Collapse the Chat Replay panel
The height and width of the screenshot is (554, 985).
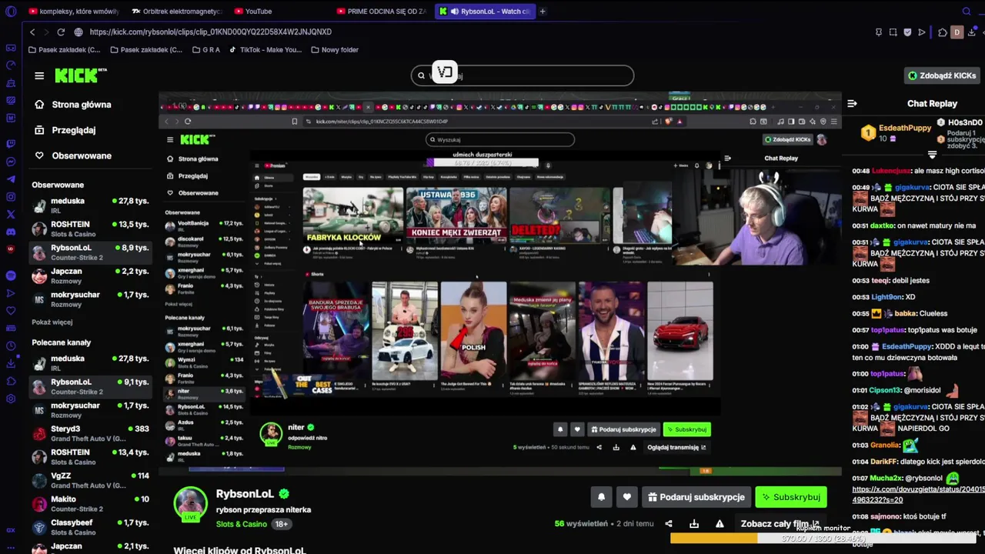tap(852, 103)
